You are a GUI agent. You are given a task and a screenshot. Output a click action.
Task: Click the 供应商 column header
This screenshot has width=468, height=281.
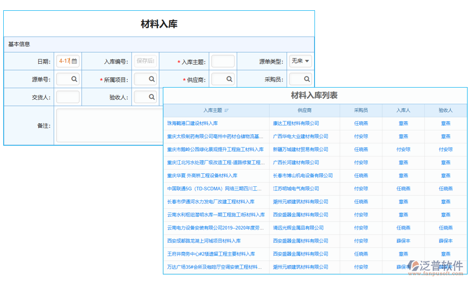click(x=304, y=110)
